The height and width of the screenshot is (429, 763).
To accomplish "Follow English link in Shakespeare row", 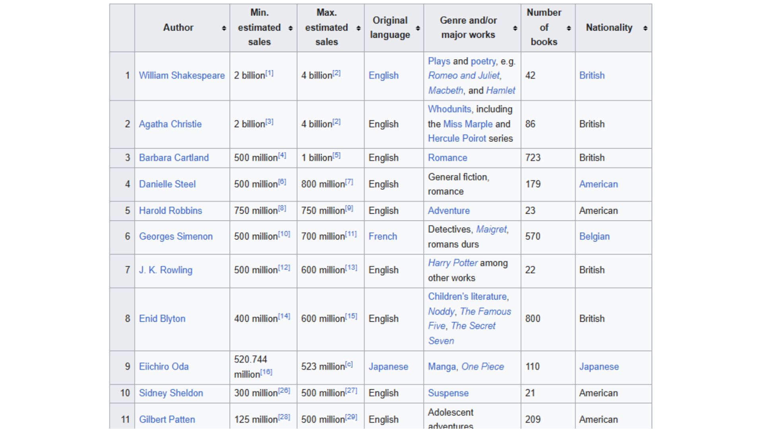I will coord(383,75).
